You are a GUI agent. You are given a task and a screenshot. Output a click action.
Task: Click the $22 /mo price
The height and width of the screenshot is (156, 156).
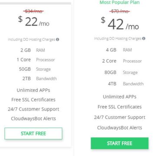pos(34,23)
